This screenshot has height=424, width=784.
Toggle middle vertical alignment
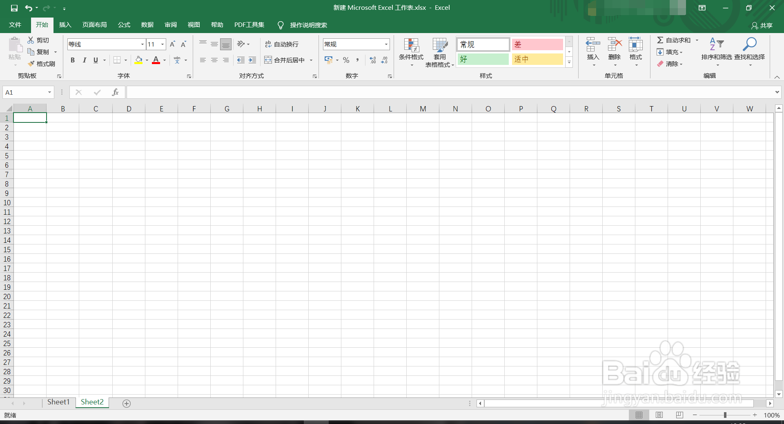[x=214, y=44]
